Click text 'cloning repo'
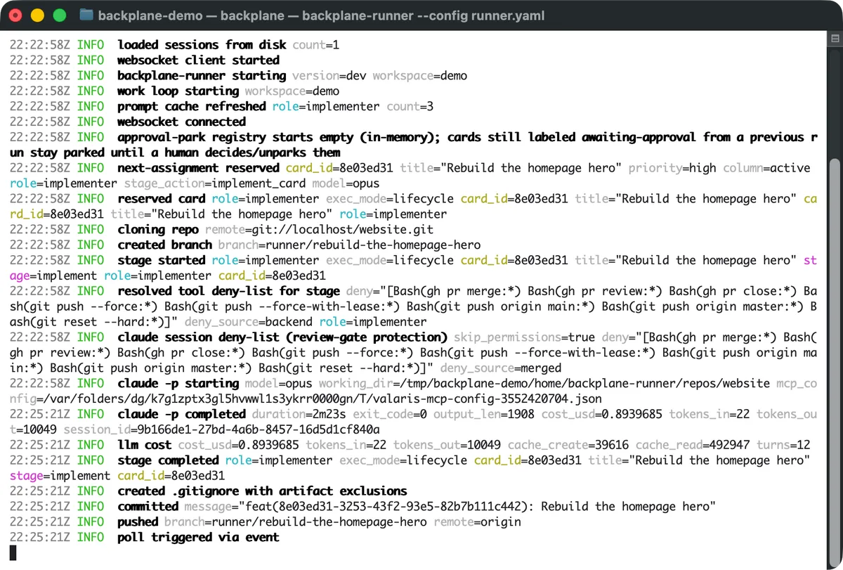 tap(157, 231)
